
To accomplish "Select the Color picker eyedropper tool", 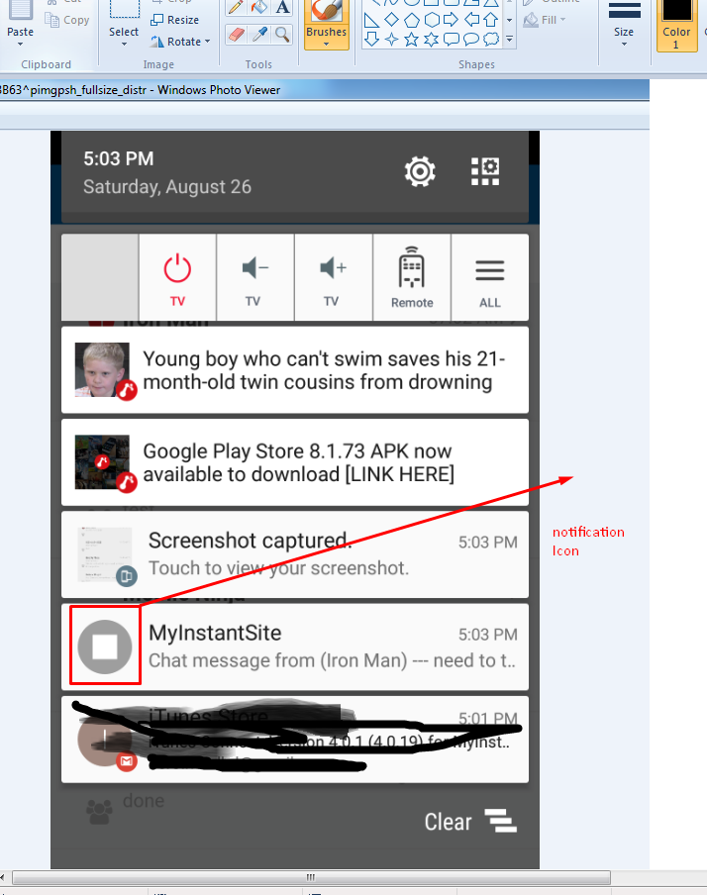I will click(259, 35).
